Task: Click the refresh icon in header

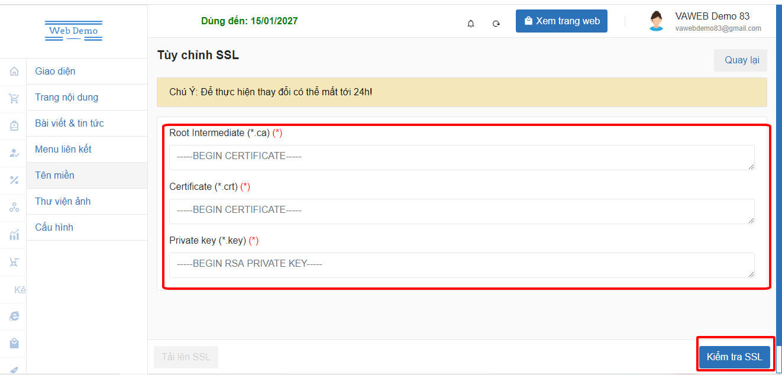Action: coord(496,24)
